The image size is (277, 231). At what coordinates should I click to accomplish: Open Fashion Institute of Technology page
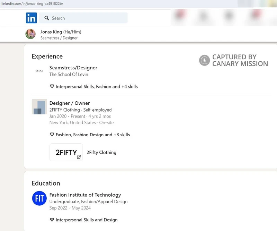[85, 195]
